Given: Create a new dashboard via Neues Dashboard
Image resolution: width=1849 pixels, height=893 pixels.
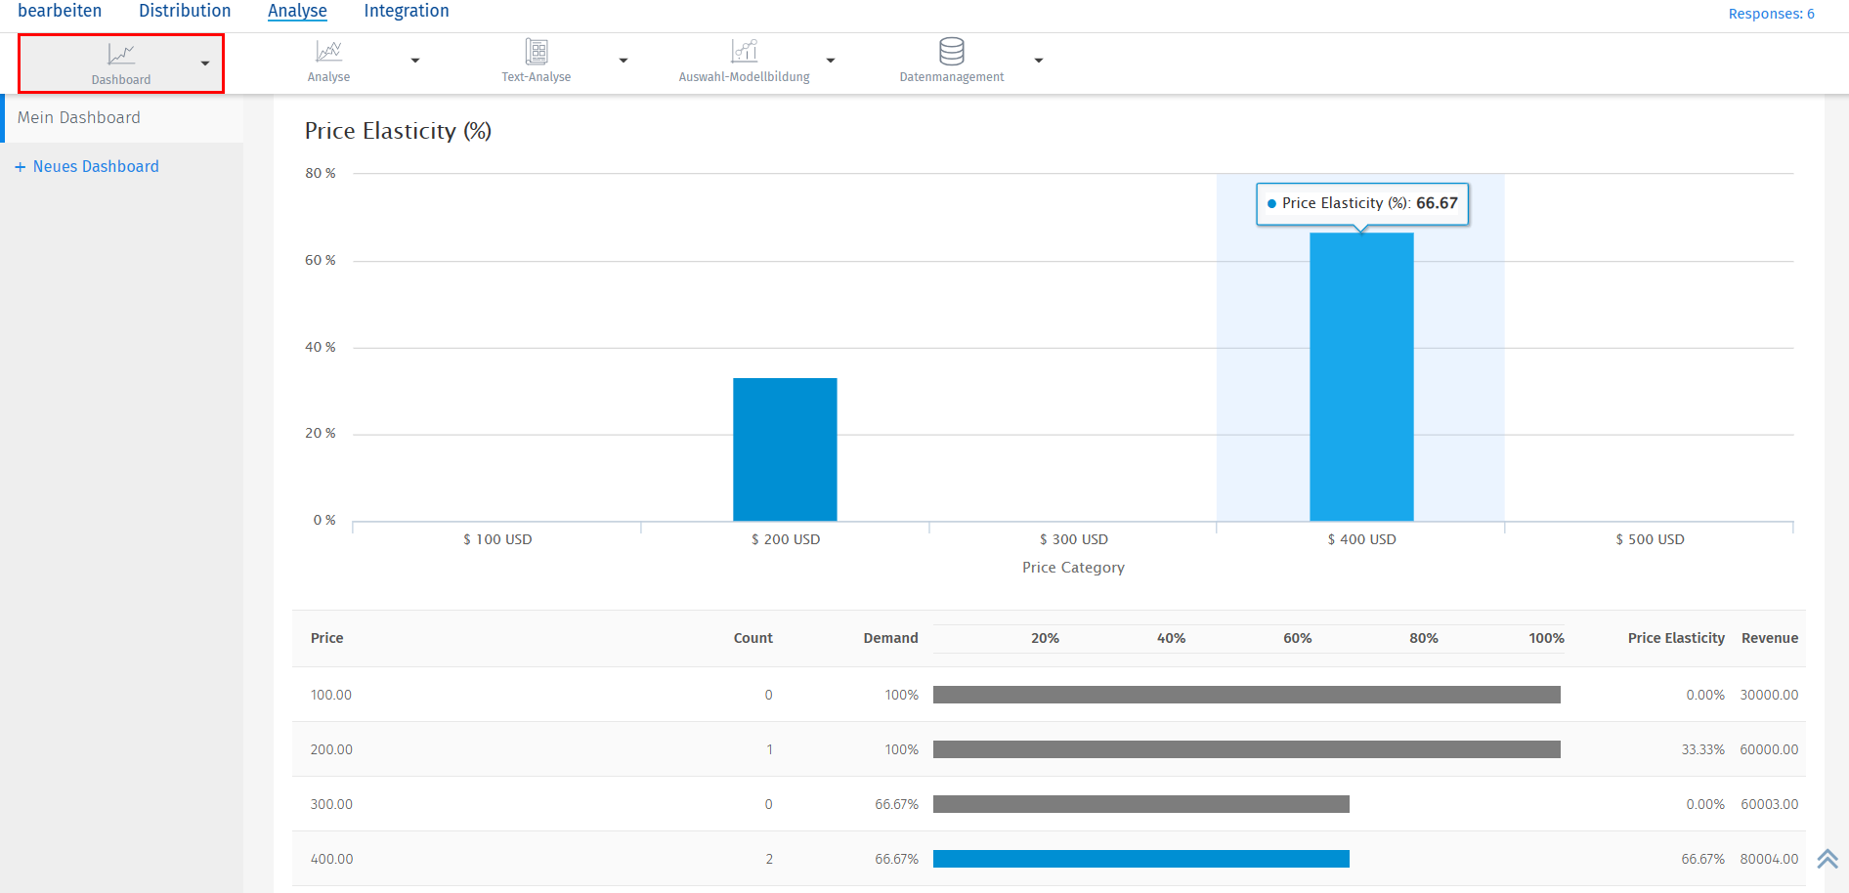Looking at the screenshot, I should point(96,167).
